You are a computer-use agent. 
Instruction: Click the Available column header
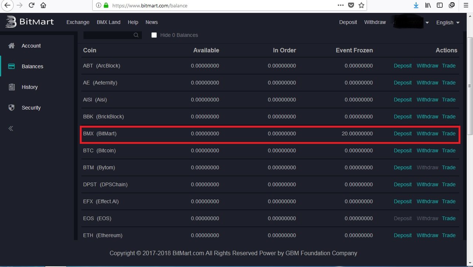(x=206, y=50)
